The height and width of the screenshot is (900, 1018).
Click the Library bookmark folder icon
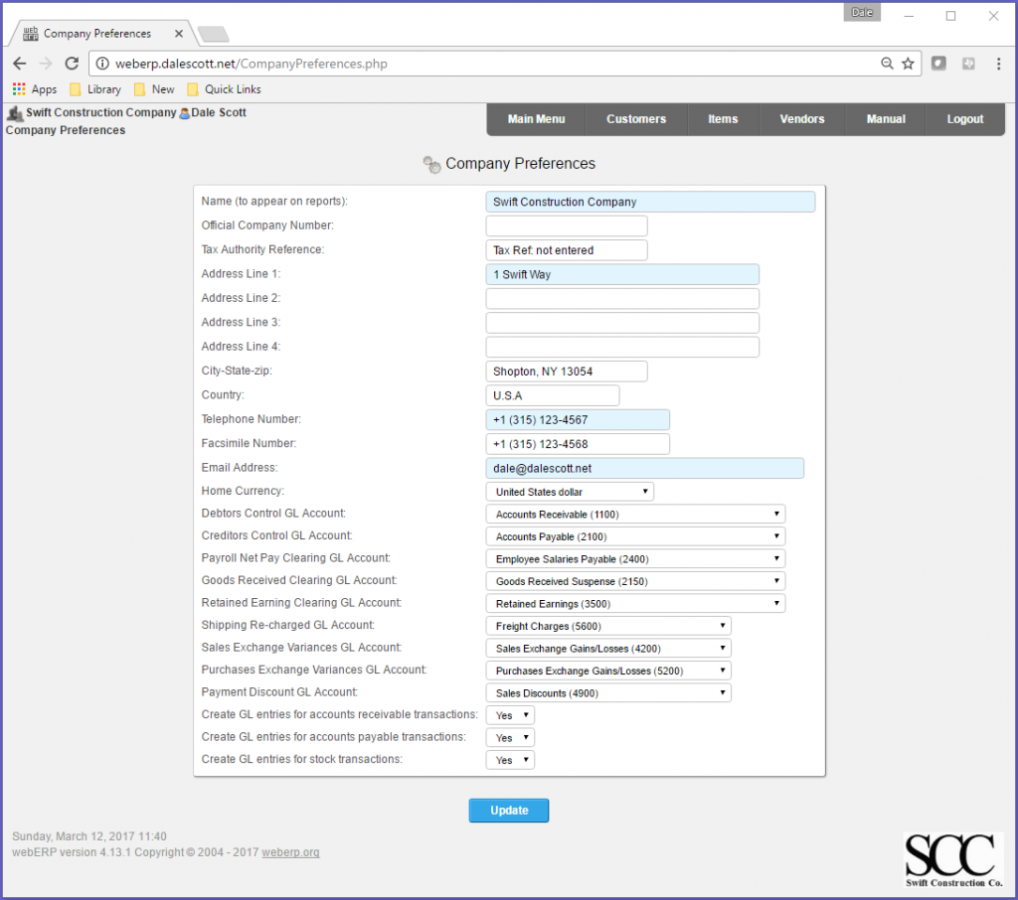coord(76,89)
